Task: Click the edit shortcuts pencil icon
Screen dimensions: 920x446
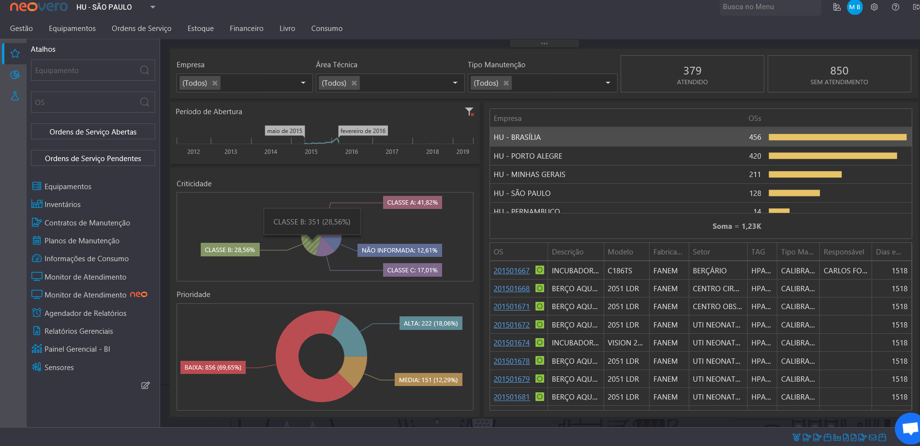Action: (x=145, y=386)
